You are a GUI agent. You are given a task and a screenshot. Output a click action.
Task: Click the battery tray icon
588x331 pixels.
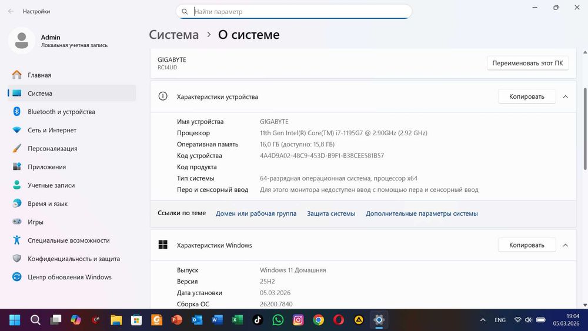pos(541,320)
